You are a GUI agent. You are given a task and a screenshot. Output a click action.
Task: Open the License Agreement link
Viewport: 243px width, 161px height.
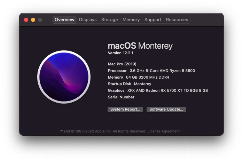tap(164, 131)
